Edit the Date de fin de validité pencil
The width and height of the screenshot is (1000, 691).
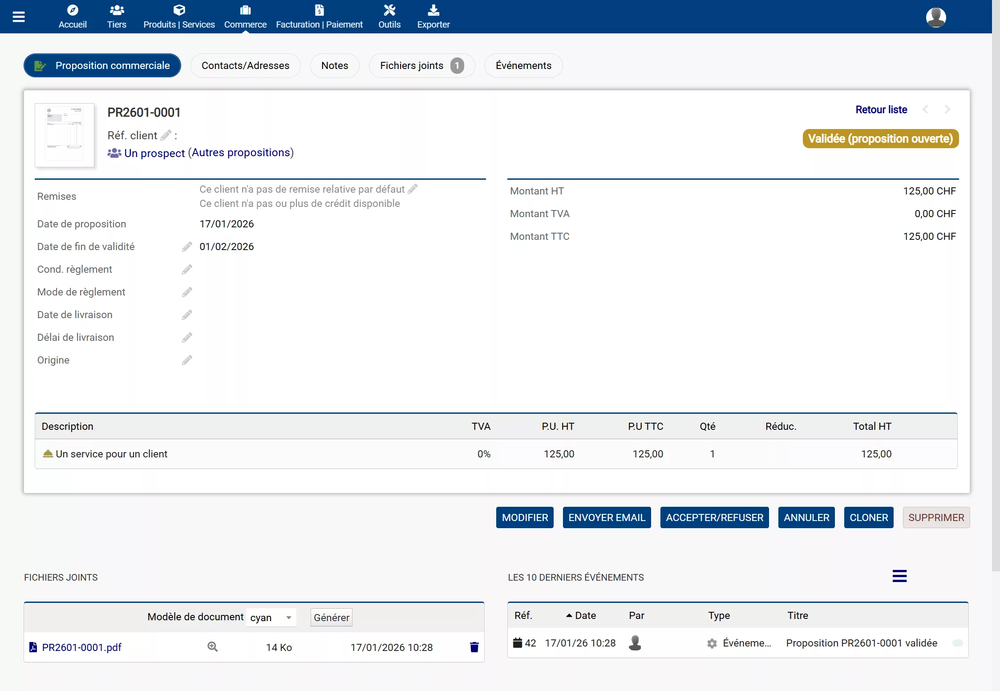point(187,247)
